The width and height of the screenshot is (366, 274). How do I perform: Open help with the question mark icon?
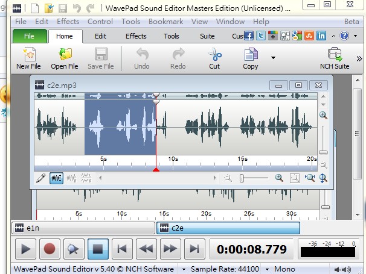pos(344,36)
